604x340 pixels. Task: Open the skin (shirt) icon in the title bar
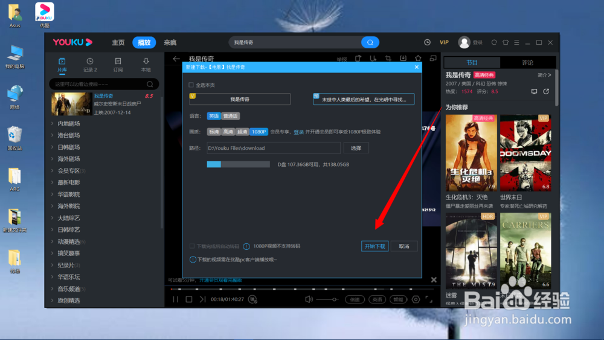(x=506, y=42)
